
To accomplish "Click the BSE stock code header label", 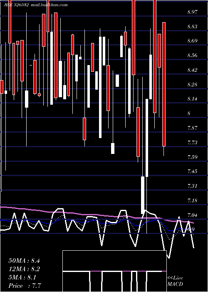I will [16, 5].
